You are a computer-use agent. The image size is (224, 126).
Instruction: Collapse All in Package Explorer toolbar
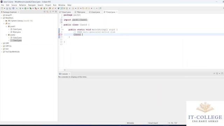[45, 12]
